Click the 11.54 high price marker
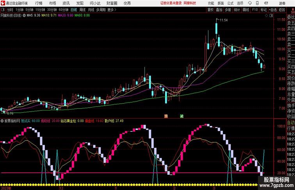The image size is (295, 190). (x=224, y=20)
